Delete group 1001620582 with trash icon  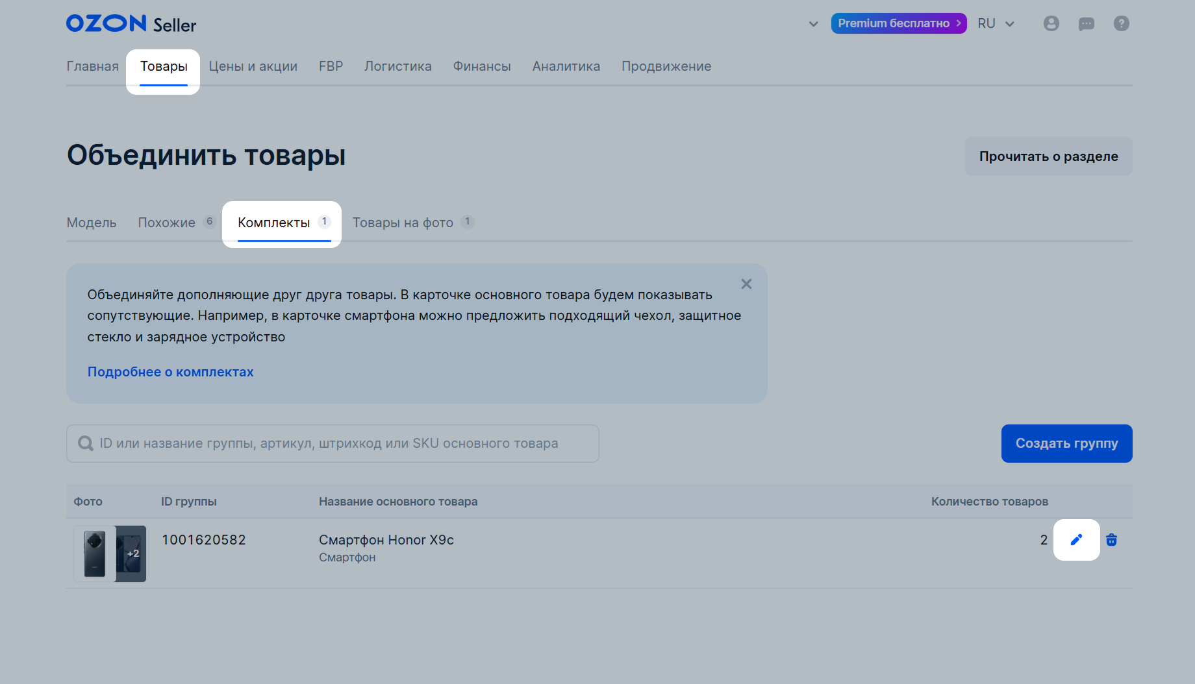(x=1112, y=540)
